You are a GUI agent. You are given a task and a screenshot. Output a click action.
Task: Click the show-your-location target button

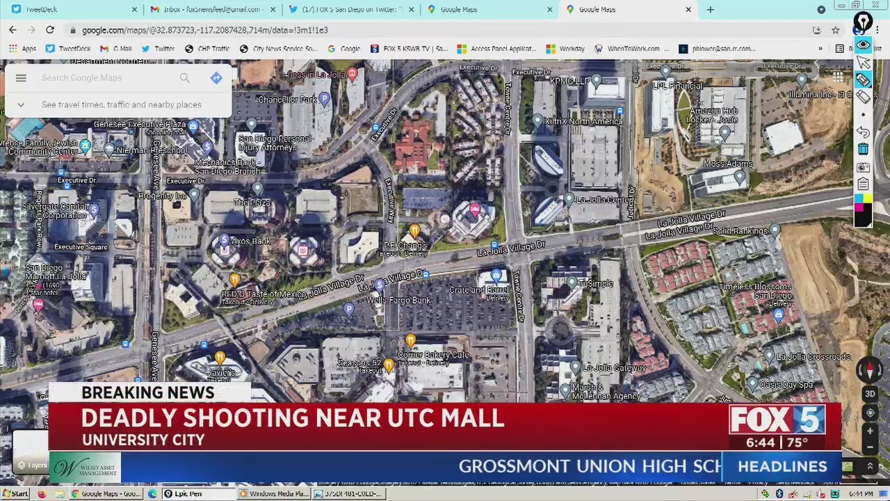870,413
